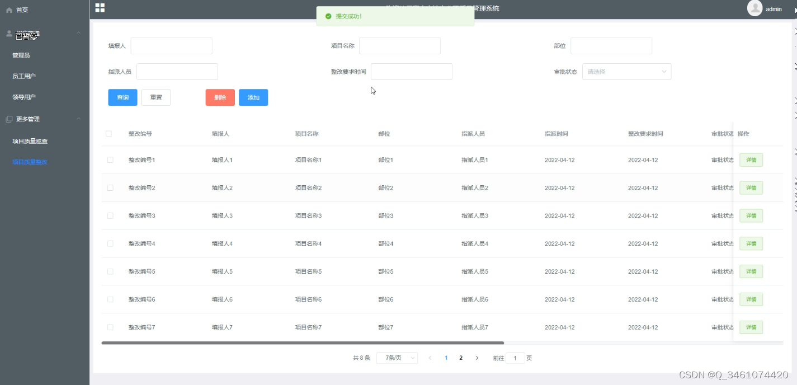The width and height of the screenshot is (797, 385).
Task: Focus the 部位 input field
Action: 611,46
